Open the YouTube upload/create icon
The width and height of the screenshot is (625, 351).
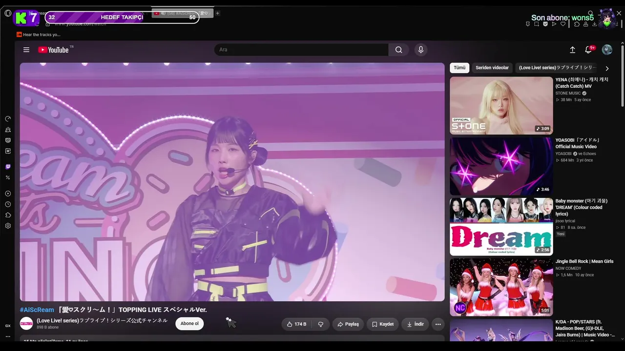pos(572,50)
